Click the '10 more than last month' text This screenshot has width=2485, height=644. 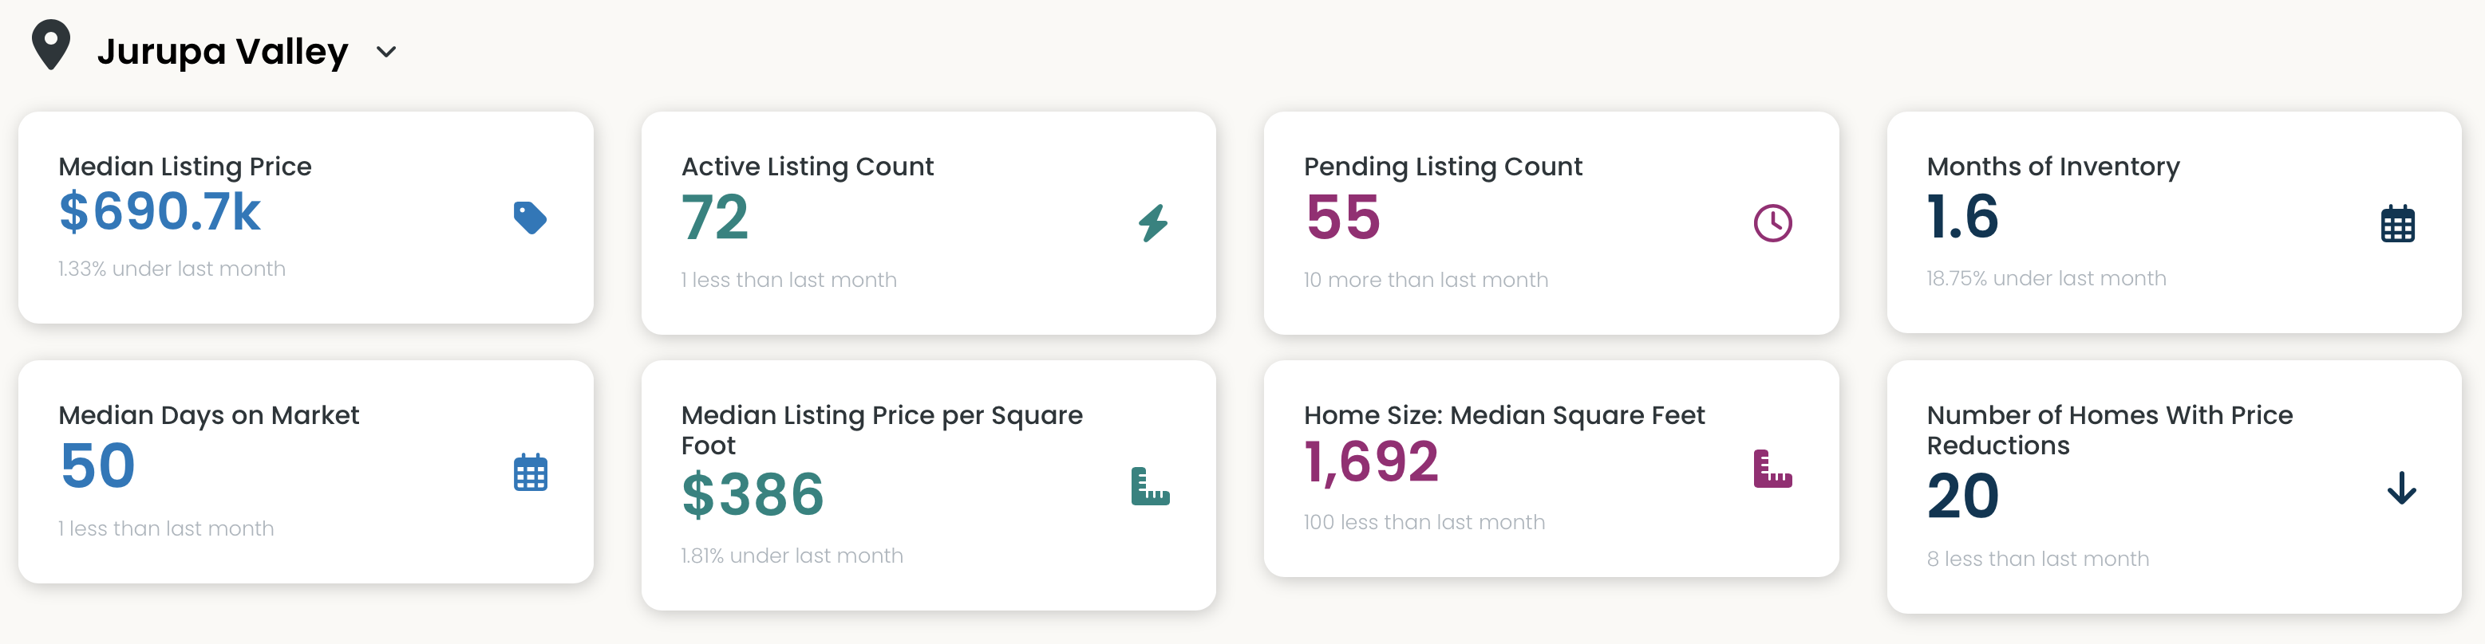pos(1424,280)
